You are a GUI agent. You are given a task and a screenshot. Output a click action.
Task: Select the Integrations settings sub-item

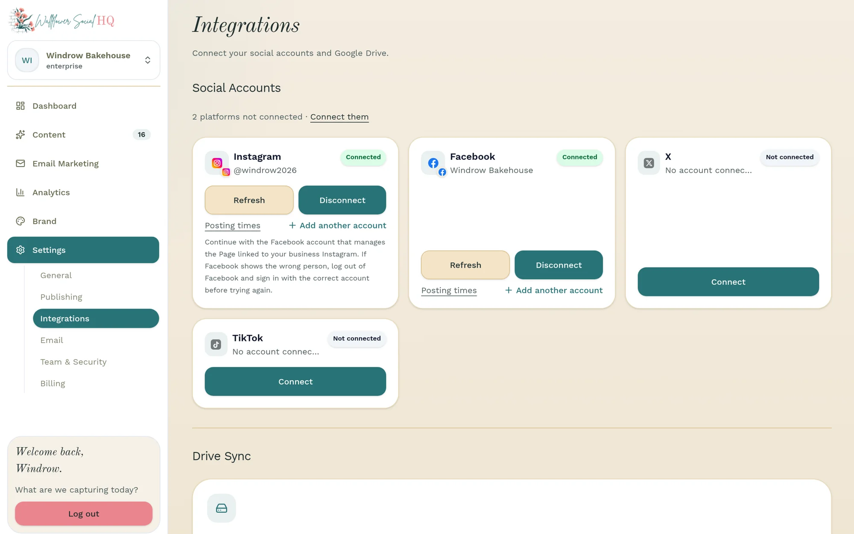pos(96,318)
